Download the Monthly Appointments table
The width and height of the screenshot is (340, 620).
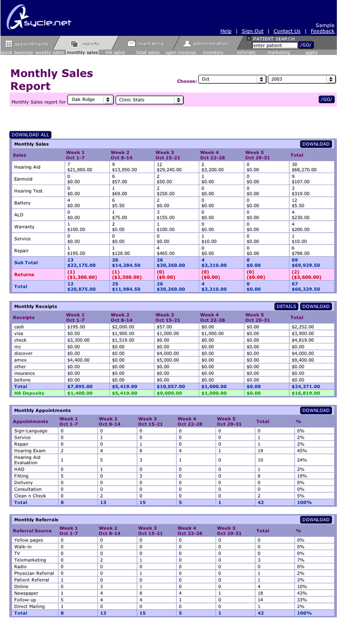click(x=316, y=410)
